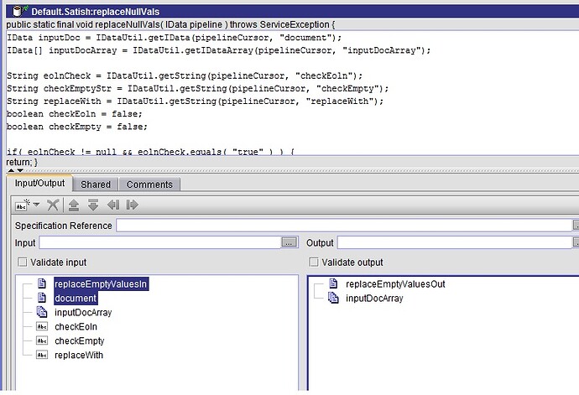
Task: Open the new variable type dropdown arrow
Action: [x=36, y=204]
